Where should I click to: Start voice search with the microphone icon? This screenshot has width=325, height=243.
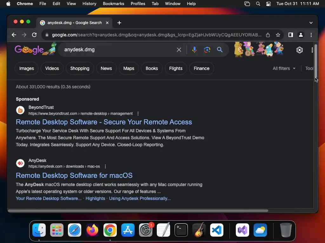point(195,50)
